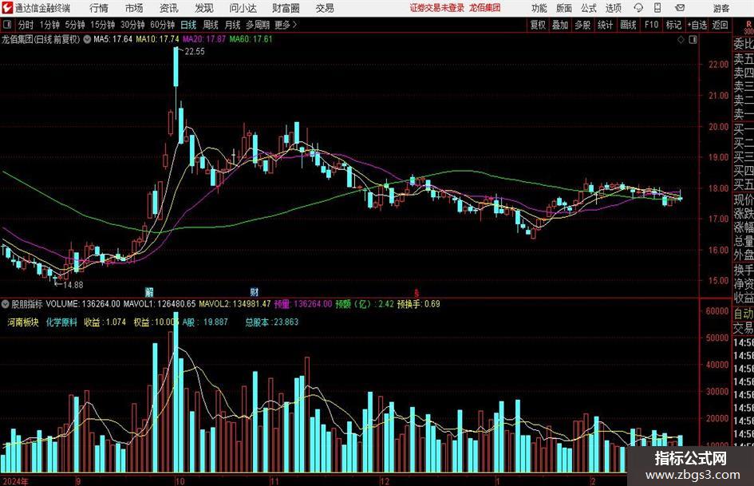Click the 龙佰集团 stock name link
The width and height of the screenshot is (754, 486).
tap(485, 8)
